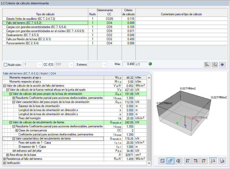
Task: Toggle the x.xx result values display
Action: [213, 161]
